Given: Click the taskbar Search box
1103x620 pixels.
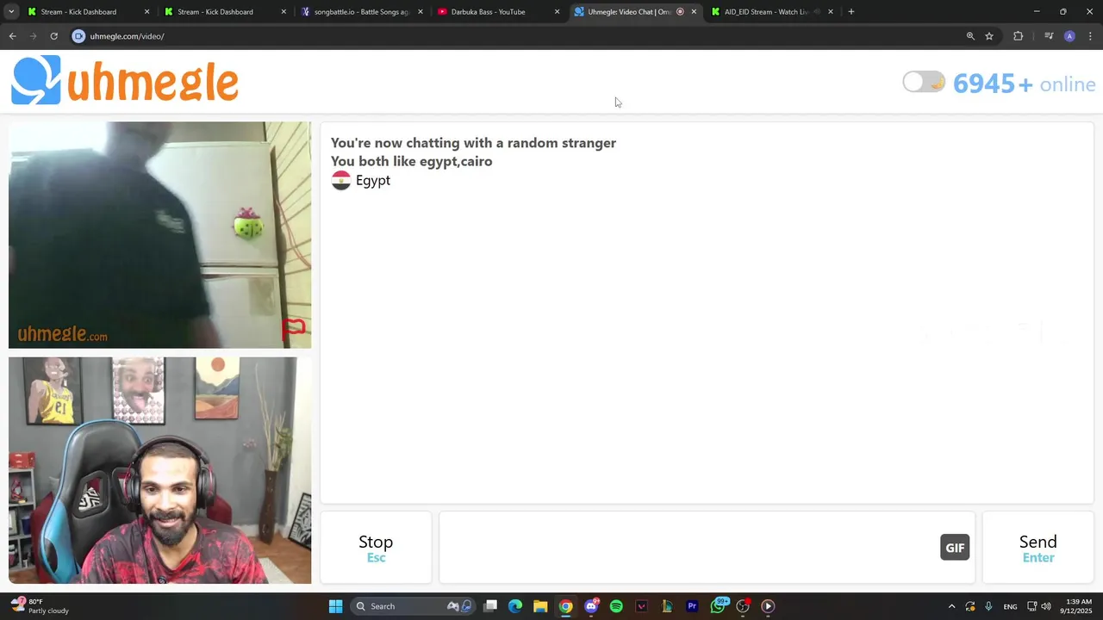Looking at the screenshot, I should coord(414,606).
